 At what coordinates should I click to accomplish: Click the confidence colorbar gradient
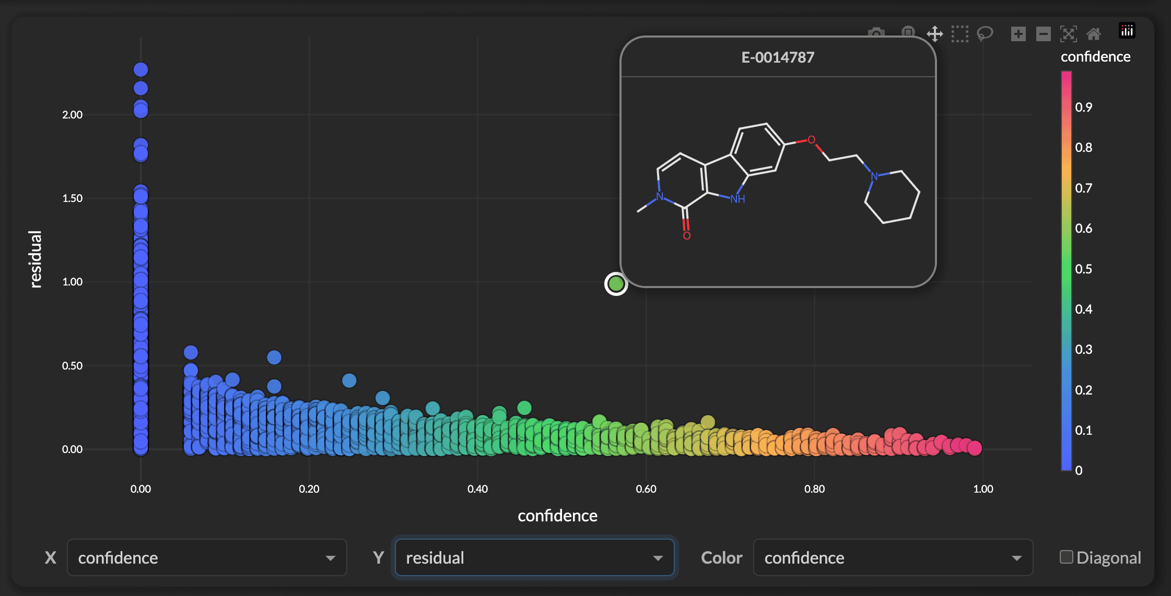[1066, 270]
